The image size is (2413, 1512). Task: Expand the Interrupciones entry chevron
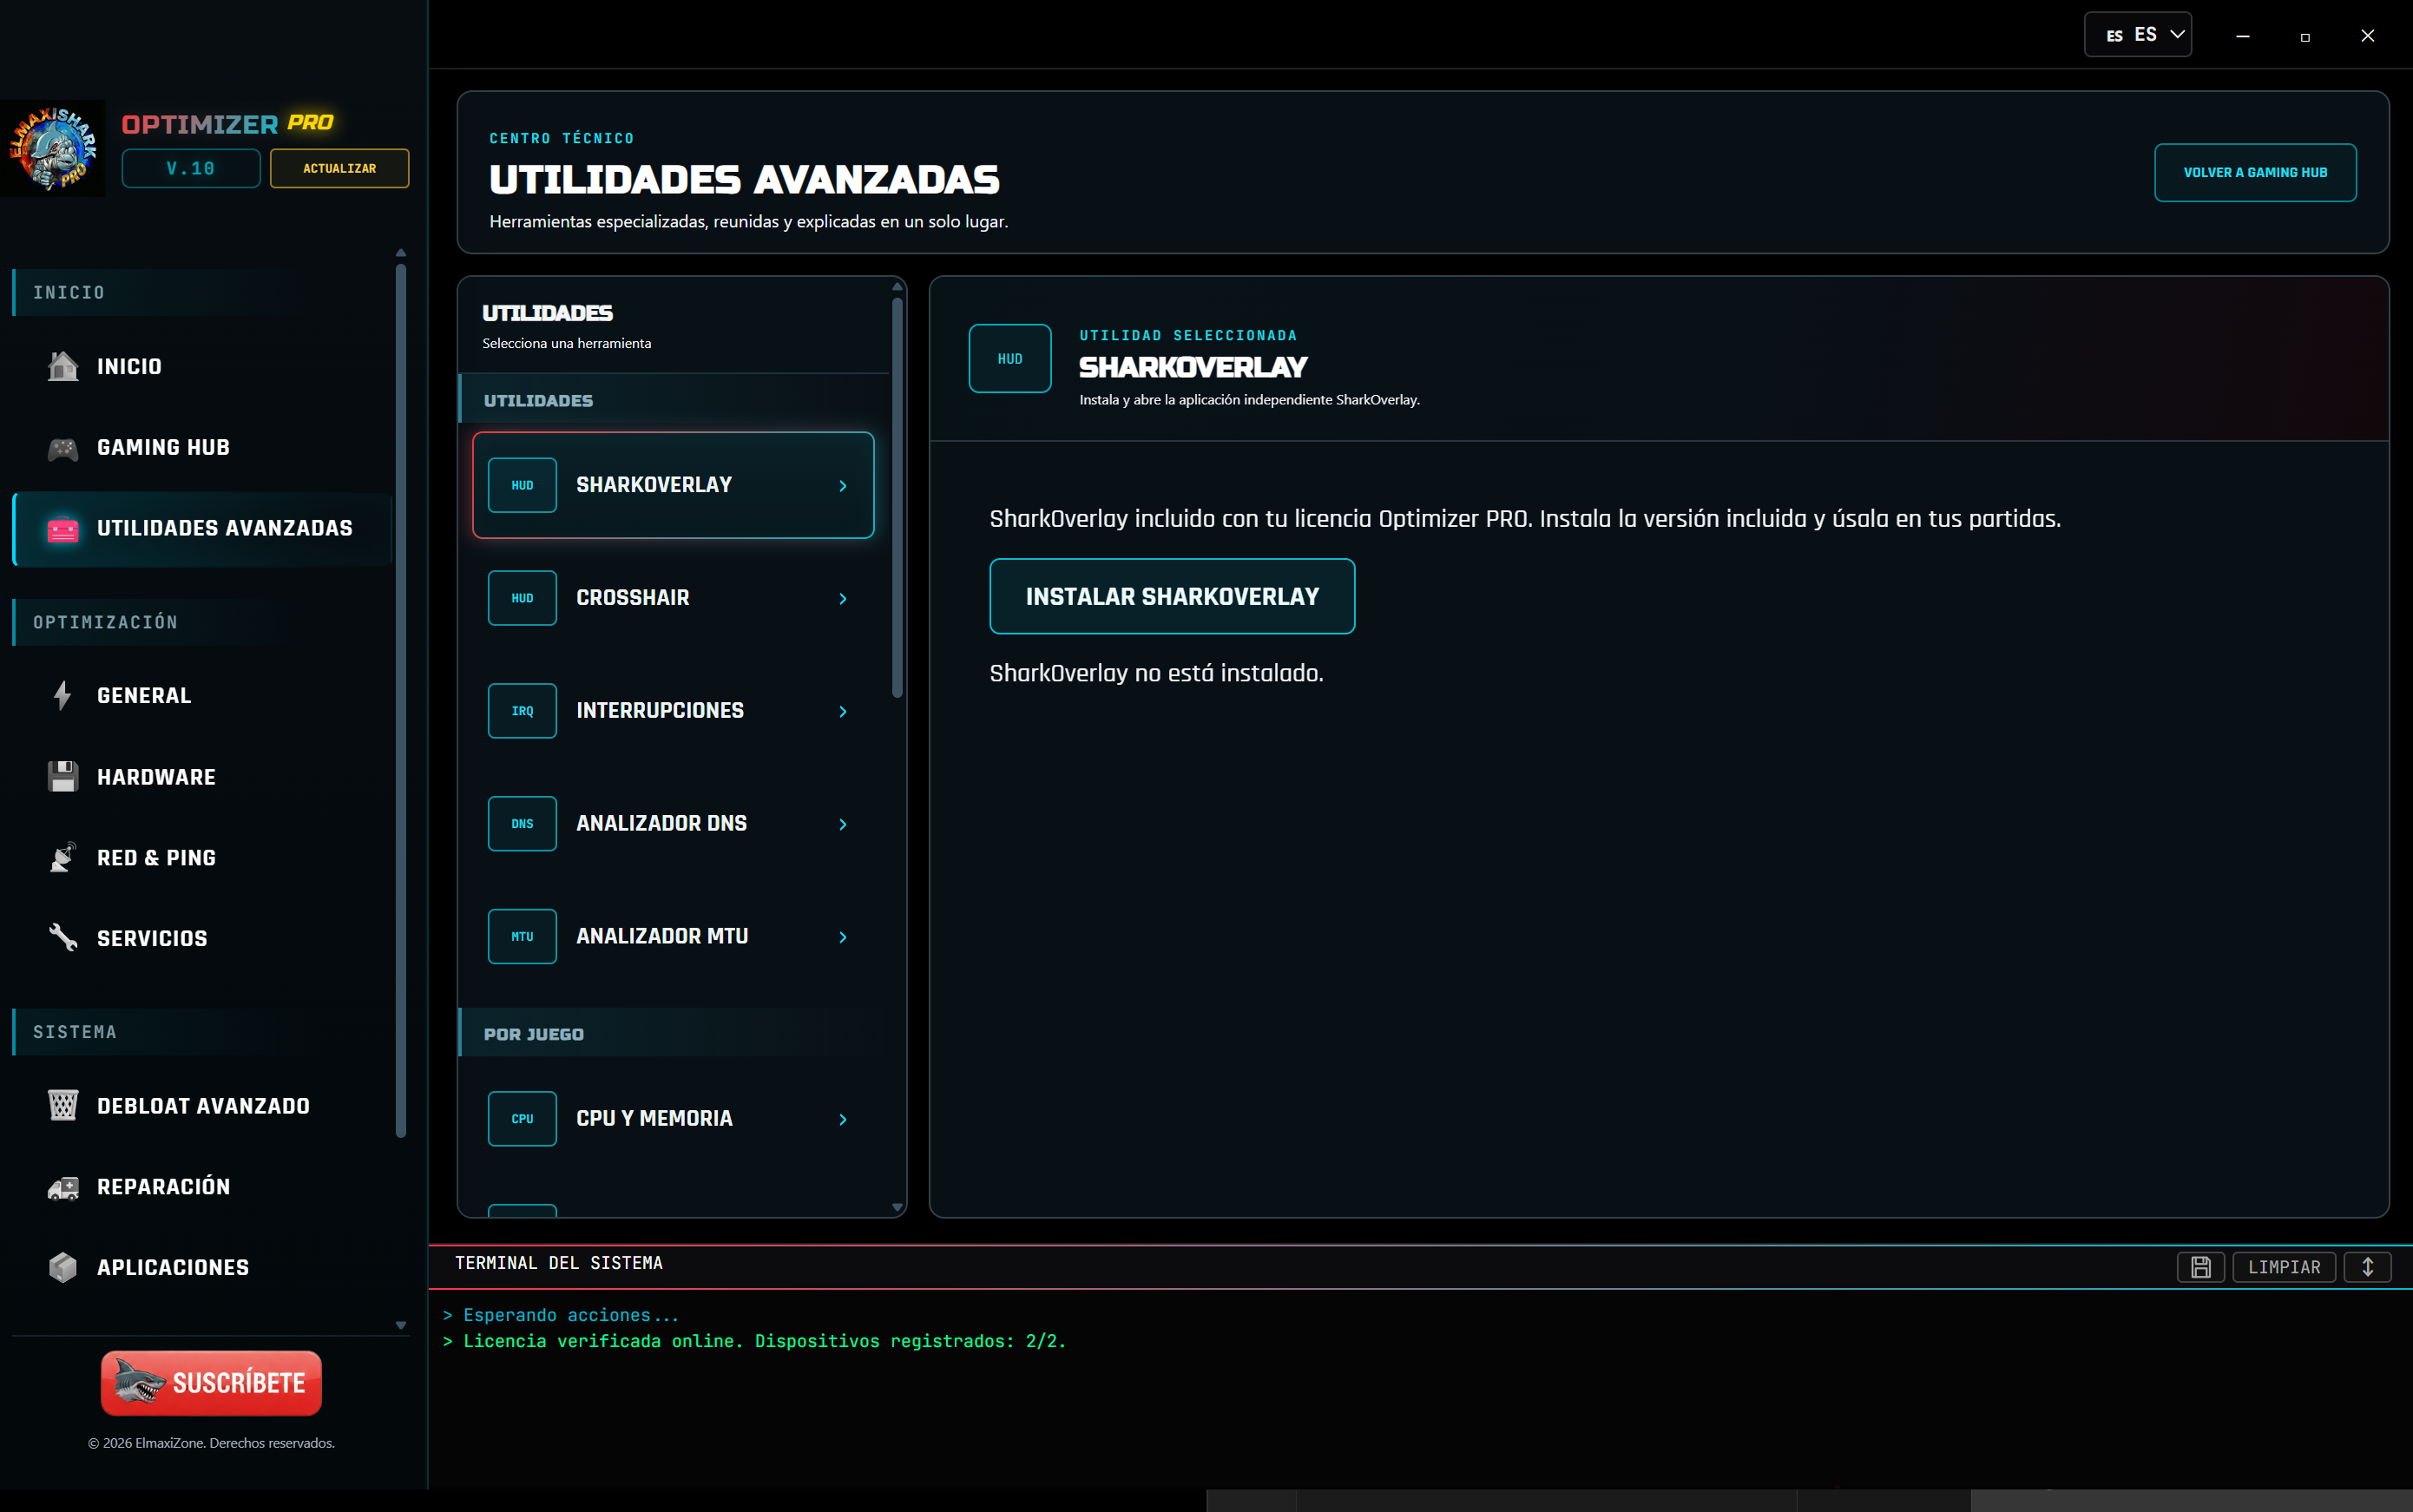[843, 712]
